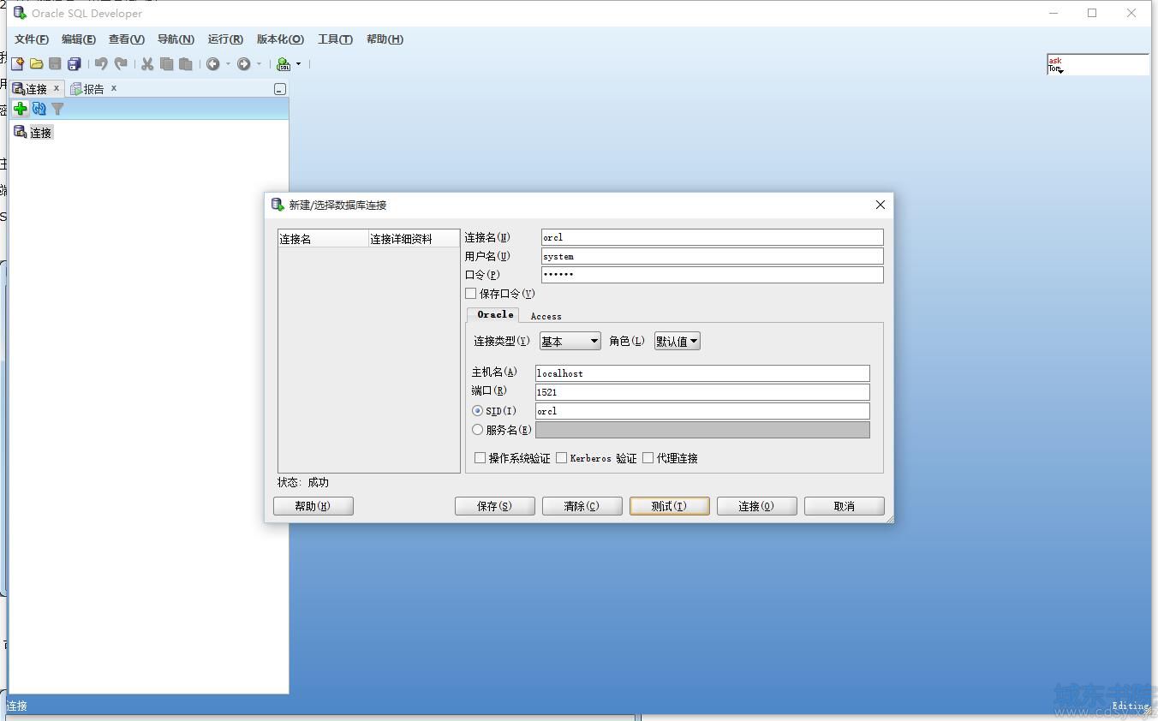The width and height of the screenshot is (1158, 721).
Task: Click the 测试 button
Action: pyautogui.click(x=669, y=506)
